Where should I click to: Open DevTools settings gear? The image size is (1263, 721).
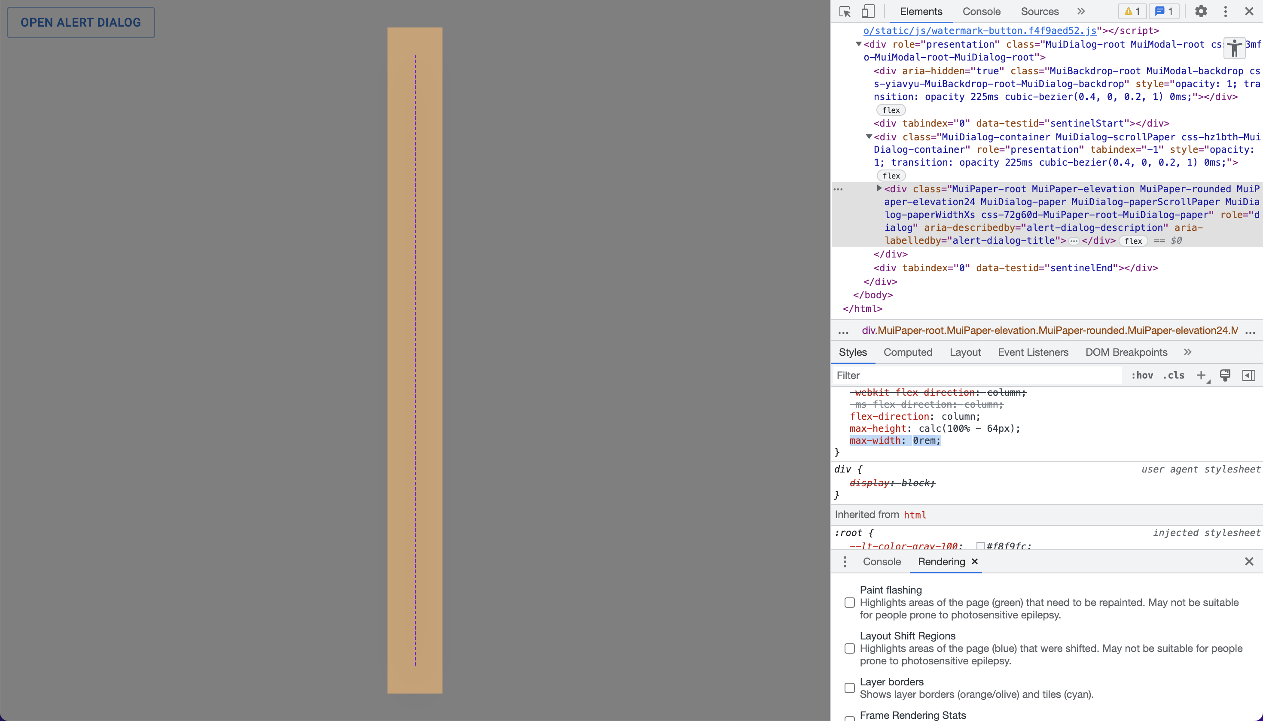1201,11
